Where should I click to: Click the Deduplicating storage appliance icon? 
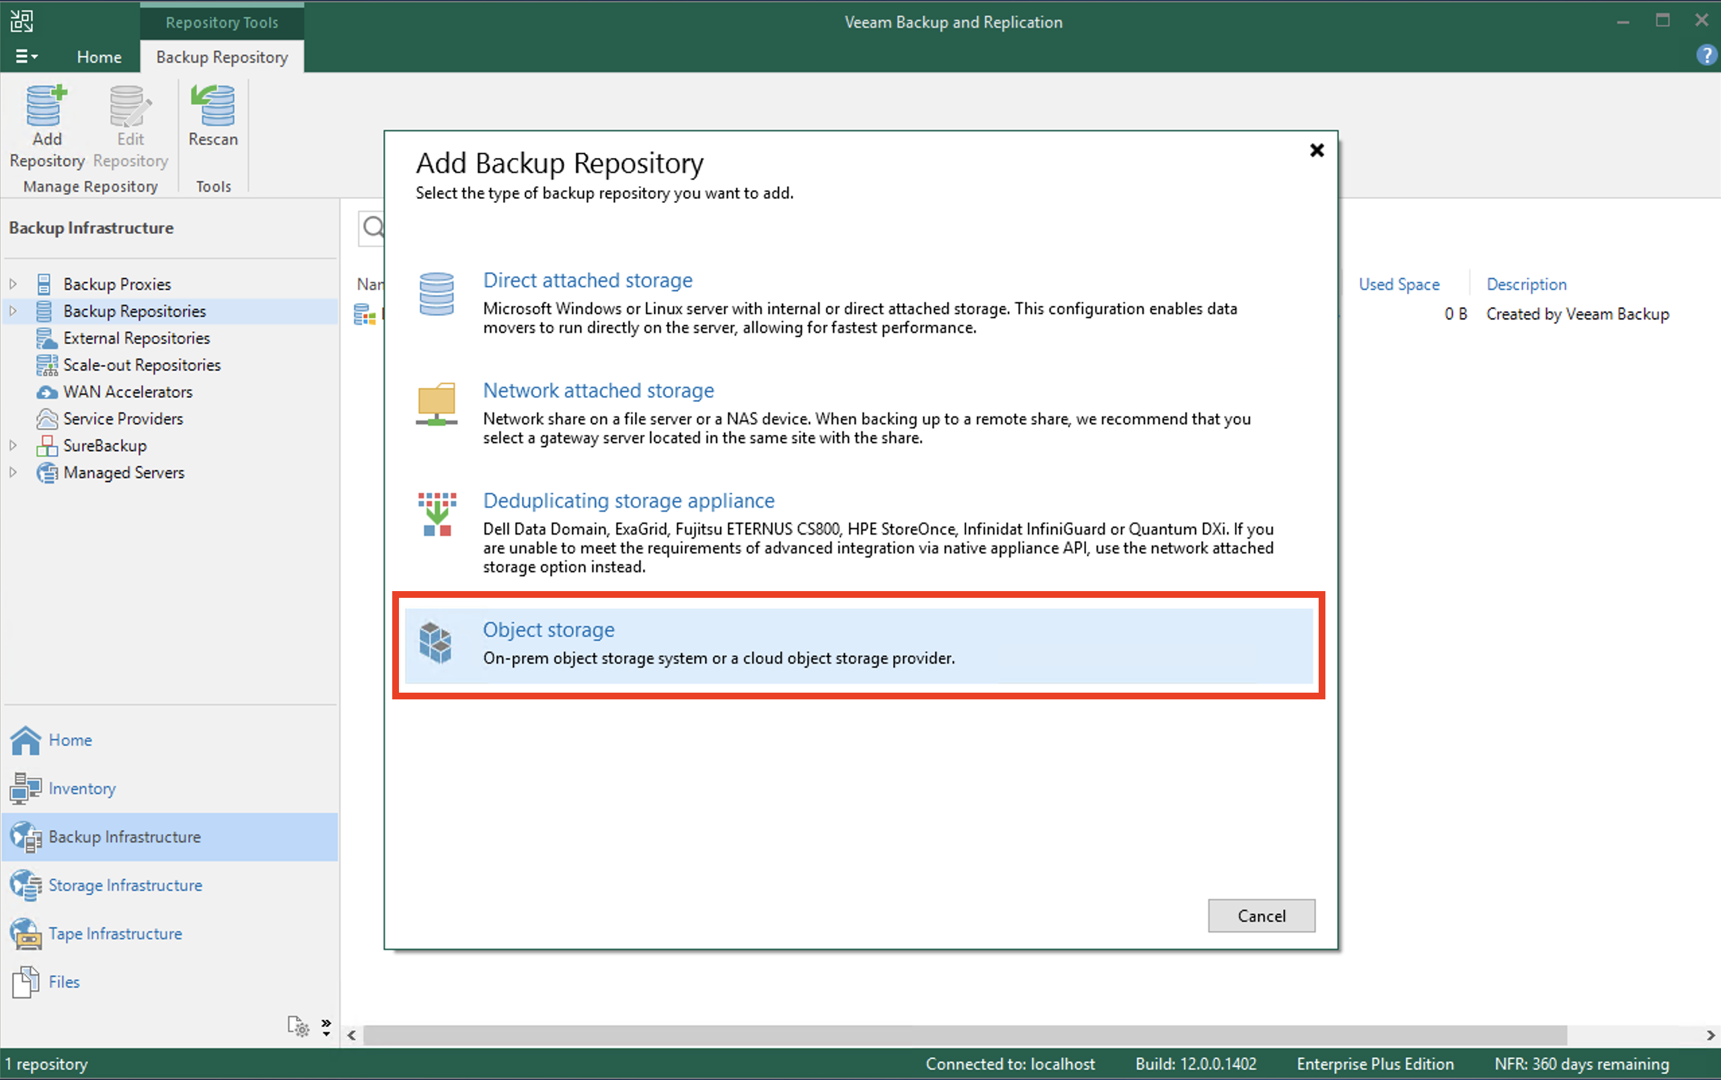click(437, 514)
